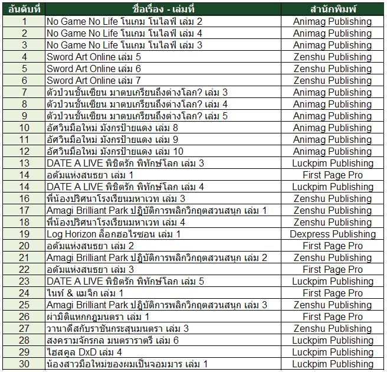Click rank number 27 cell

click(x=24, y=328)
